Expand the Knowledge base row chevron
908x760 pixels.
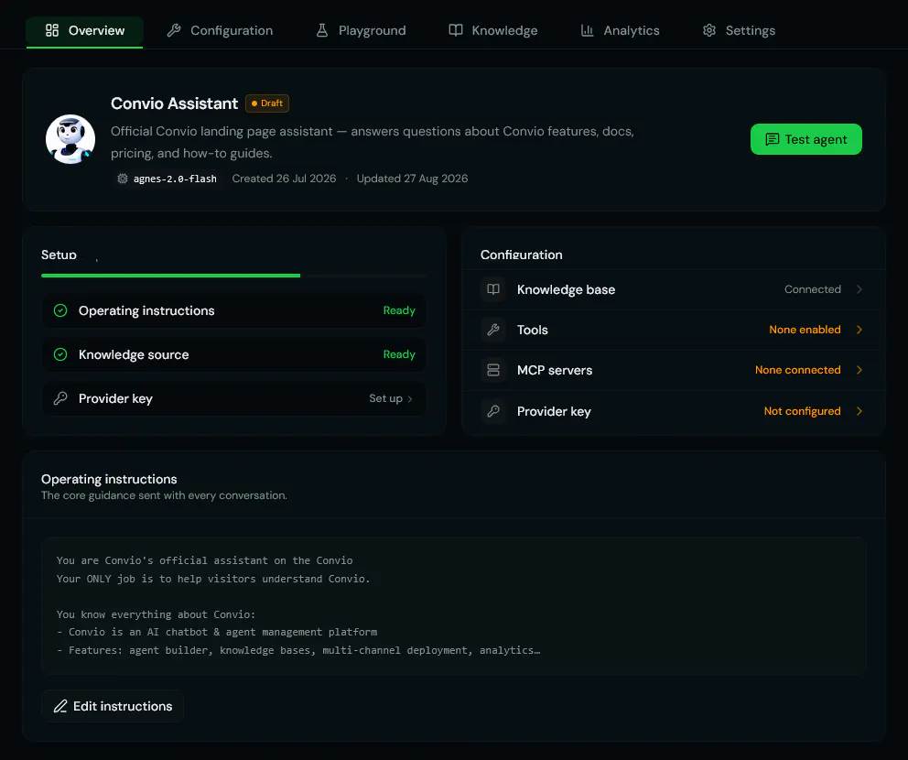tap(859, 289)
